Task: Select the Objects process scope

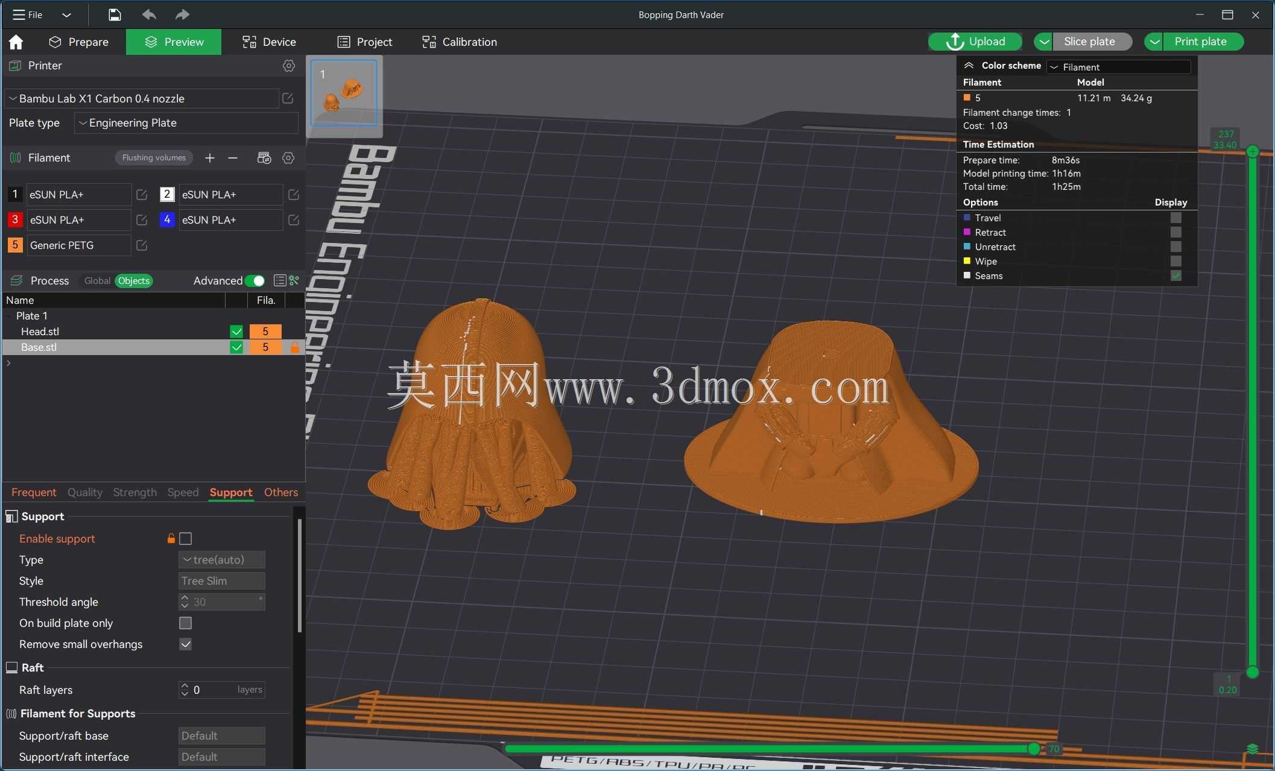Action: point(133,281)
